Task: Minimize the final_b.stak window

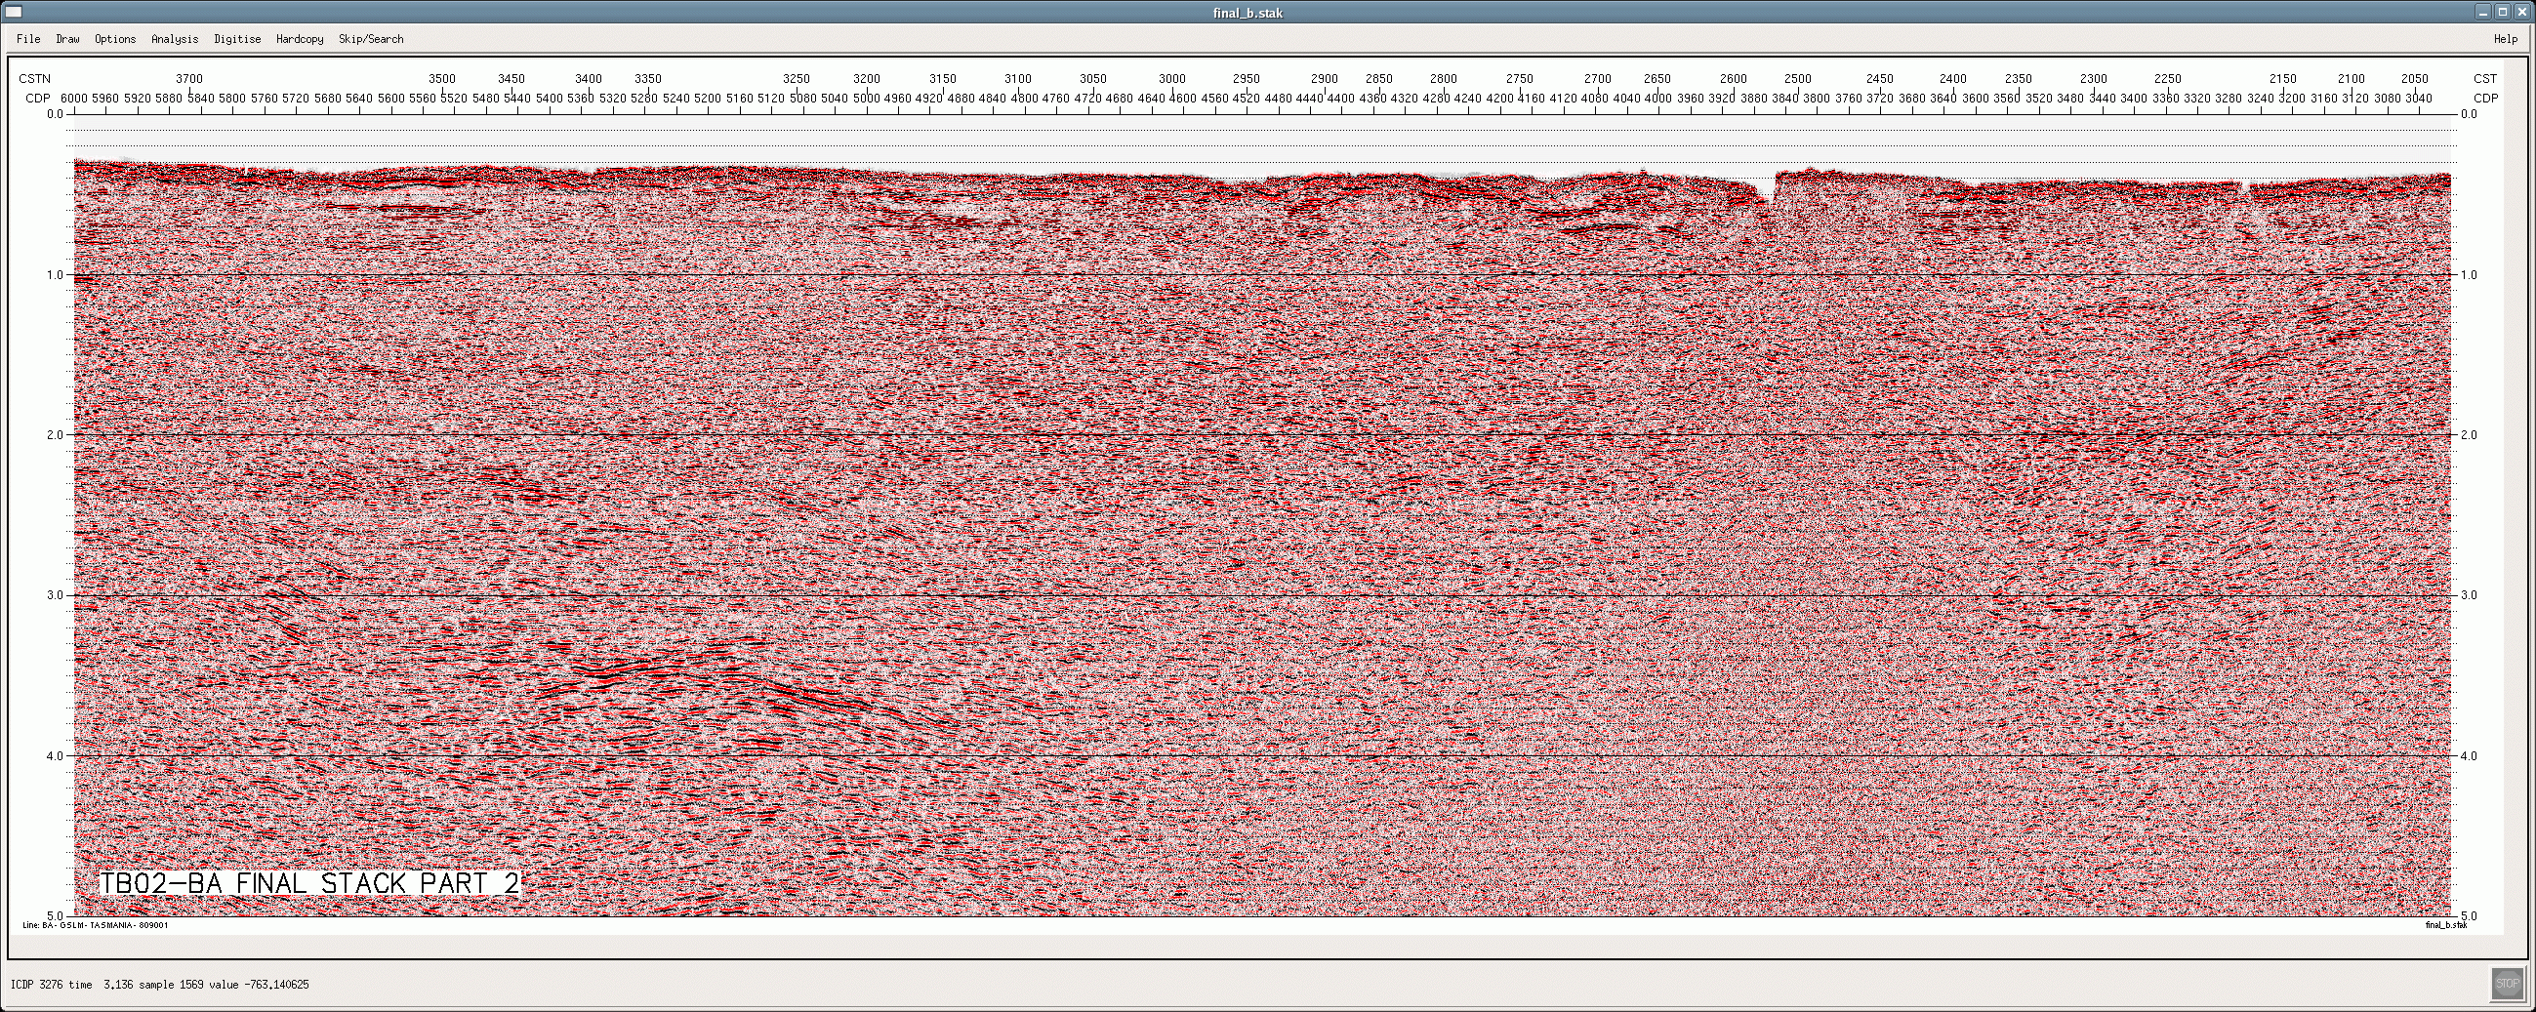Action: point(2486,12)
